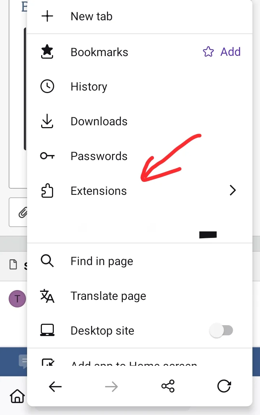Image resolution: width=260 pixels, height=415 pixels.
Task: Add this page to bookmarks
Action: pyautogui.click(x=222, y=52)
